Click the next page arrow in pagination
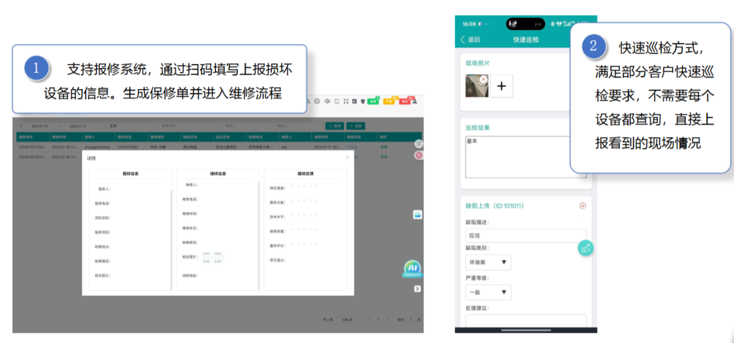 click(x=389, y=320)
